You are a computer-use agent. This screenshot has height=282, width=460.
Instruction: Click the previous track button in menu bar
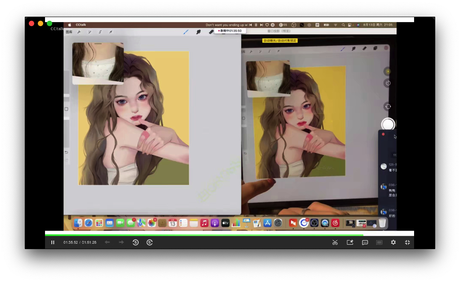click(251, 25)
